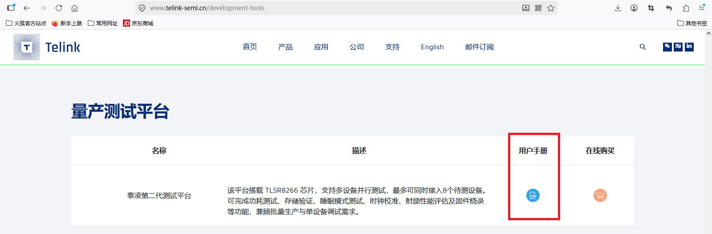Open the PDF user manual icon
Image resolution: width=712 pixels, height=234 pixels.
click(x=533, y=195)
